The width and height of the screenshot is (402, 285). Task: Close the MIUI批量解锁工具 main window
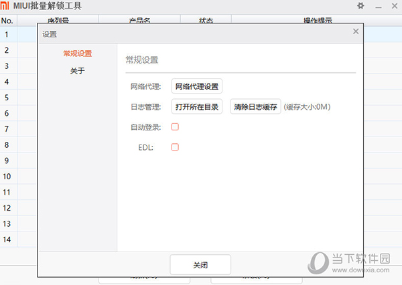tap(395, 5)
